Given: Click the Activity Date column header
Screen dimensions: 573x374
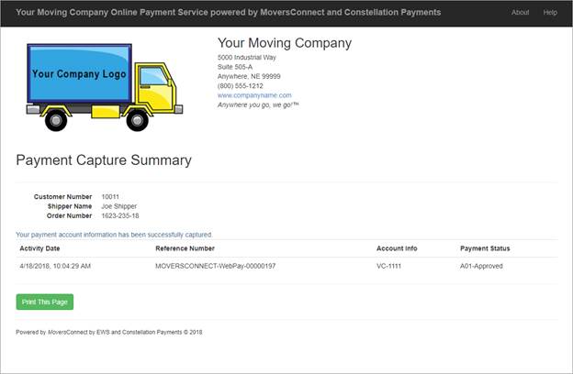Looking at the screenshot, I should point(39,248).
